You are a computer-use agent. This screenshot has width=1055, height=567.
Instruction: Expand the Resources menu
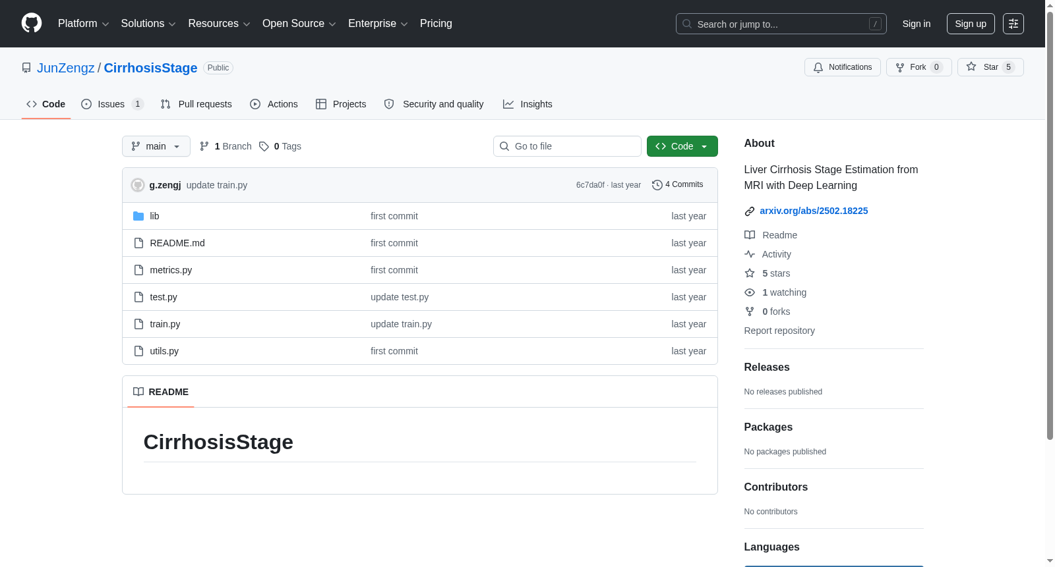pos(219,24)
